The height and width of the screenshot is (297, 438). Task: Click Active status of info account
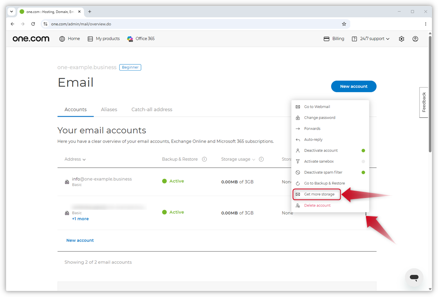(x=173, y=181)
